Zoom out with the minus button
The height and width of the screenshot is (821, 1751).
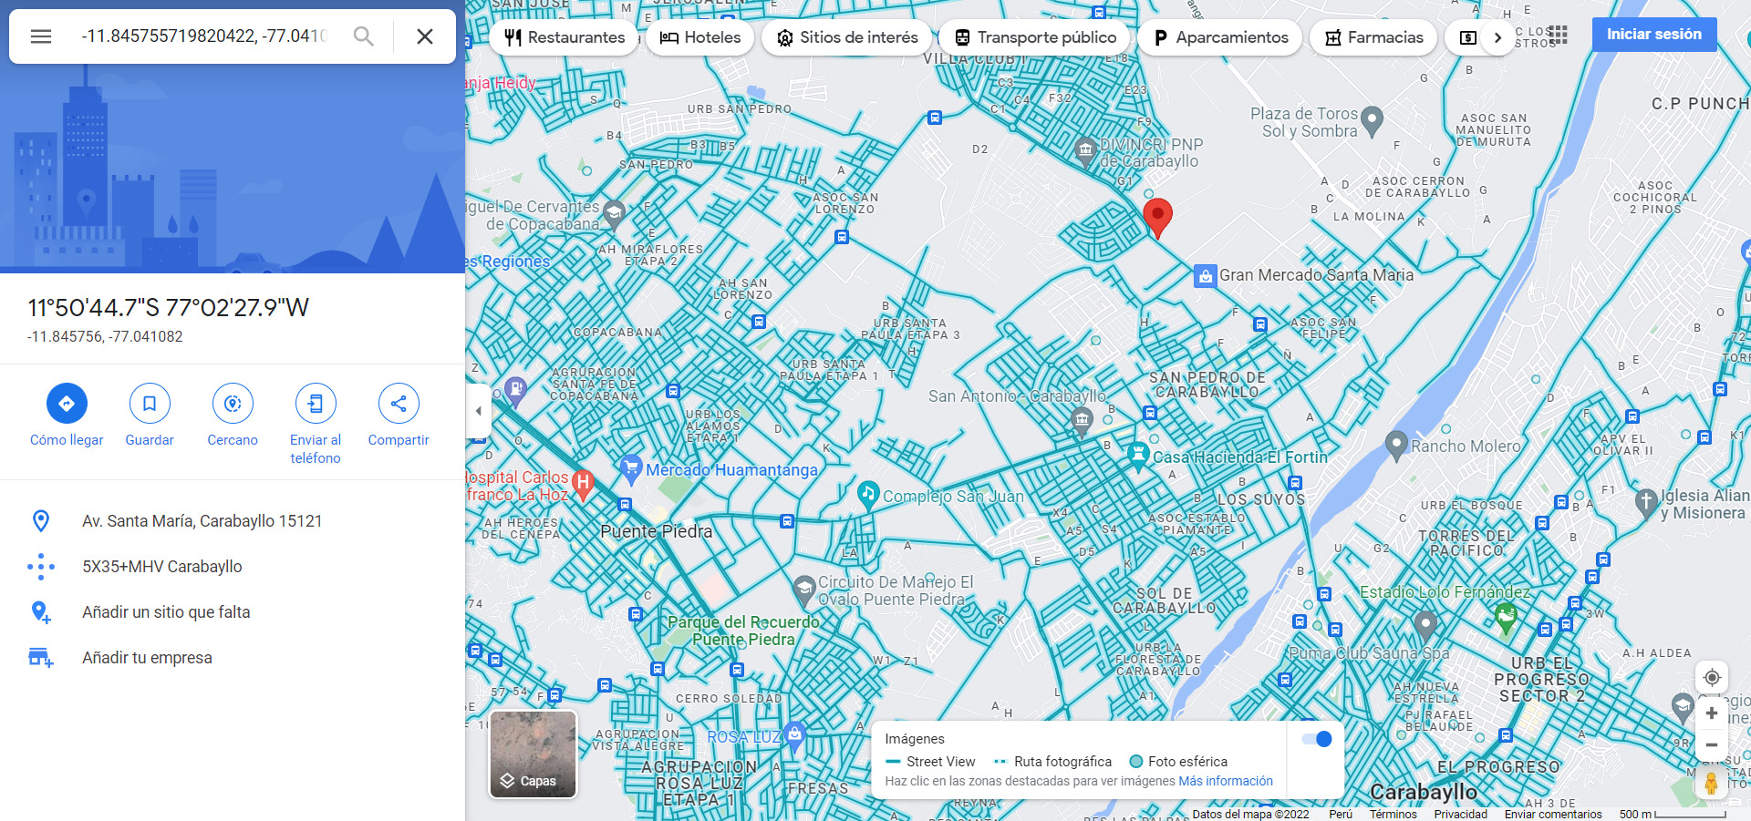[x=1712, y=745]
